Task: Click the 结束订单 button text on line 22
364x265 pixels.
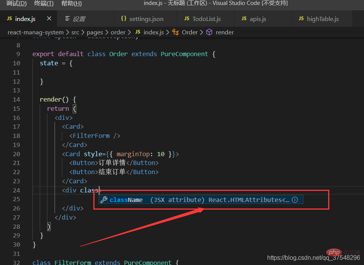Action: tap(112, 172)
